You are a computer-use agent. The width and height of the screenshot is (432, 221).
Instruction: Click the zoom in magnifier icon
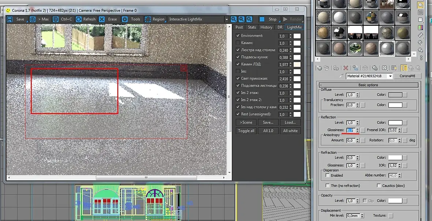pyautogui.click(x=234, y=19)
